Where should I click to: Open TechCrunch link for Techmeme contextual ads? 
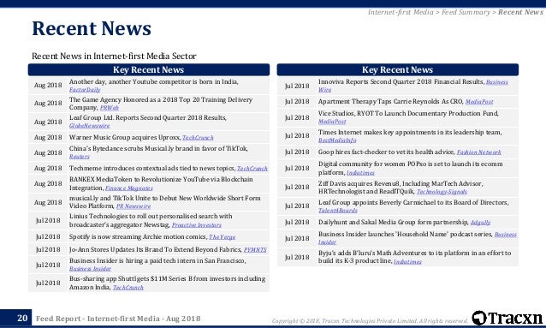252,169
